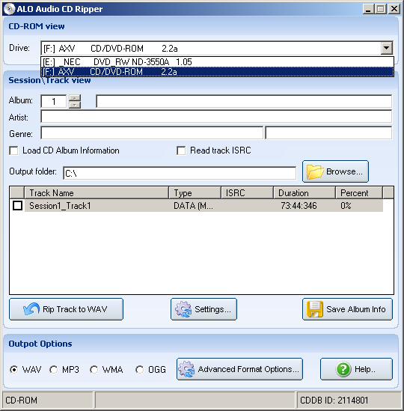The image size is (404, 411).
Task: Click the first Genre text field
Action: (x=152, y=133)
